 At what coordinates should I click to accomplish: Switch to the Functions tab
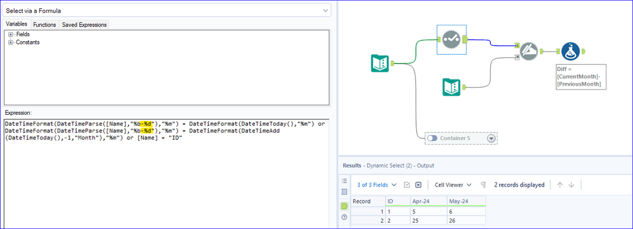point(44,25)
